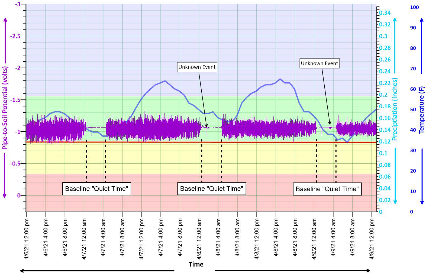Click the Precipitation (inches) axis title
This screenshot has height=276, width=426.
tap(395, 109)
